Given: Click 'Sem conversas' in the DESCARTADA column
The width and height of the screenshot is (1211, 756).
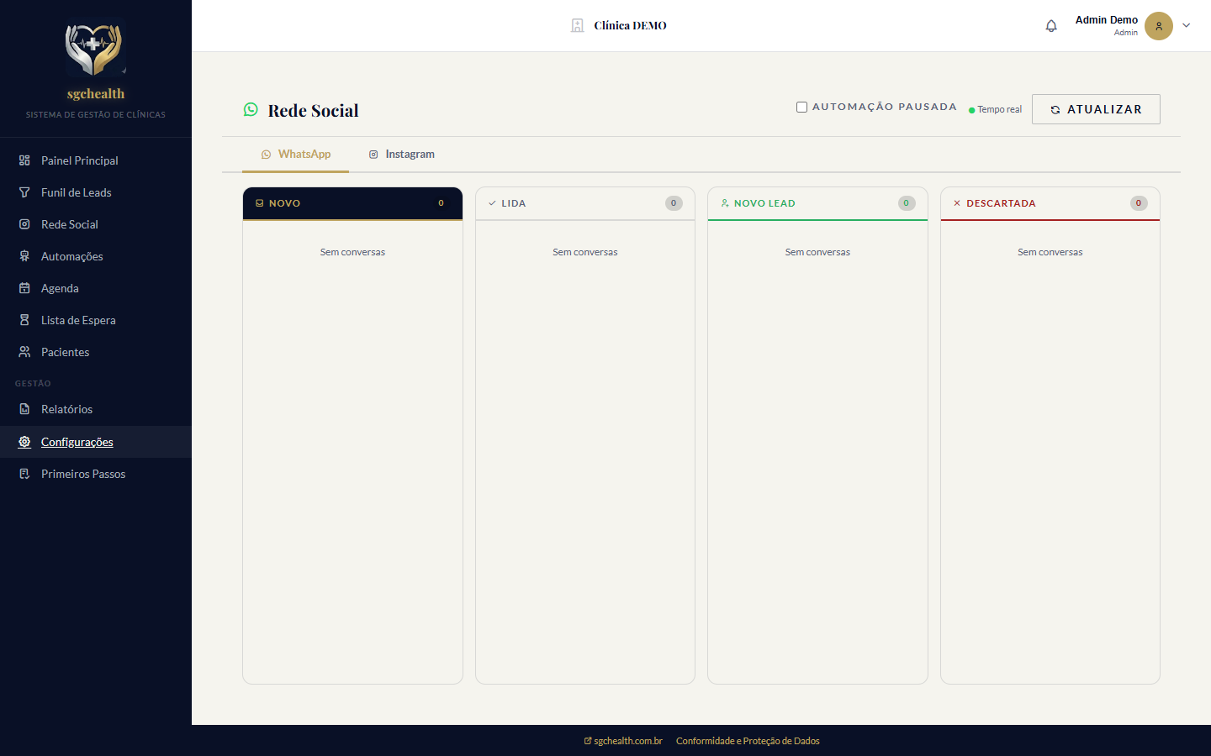Looking at the screenshot, I should [1050, 252].
